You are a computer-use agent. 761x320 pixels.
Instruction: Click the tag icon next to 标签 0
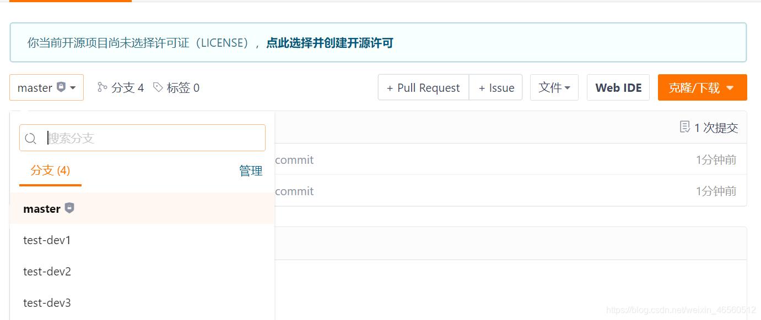click(158, 87)
